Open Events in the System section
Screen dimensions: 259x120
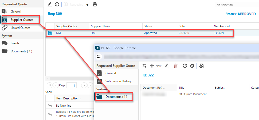(15, 43)
